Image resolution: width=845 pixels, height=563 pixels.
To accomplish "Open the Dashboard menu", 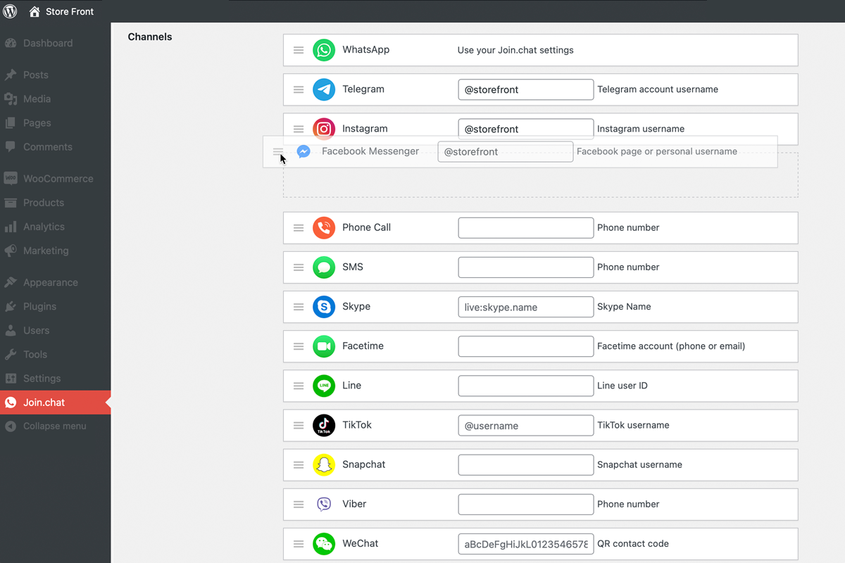I will [x=55, y=43].
